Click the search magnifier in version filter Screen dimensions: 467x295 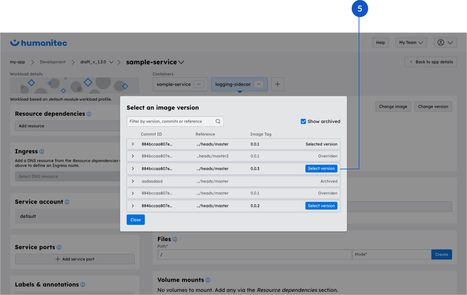(218, 121)
